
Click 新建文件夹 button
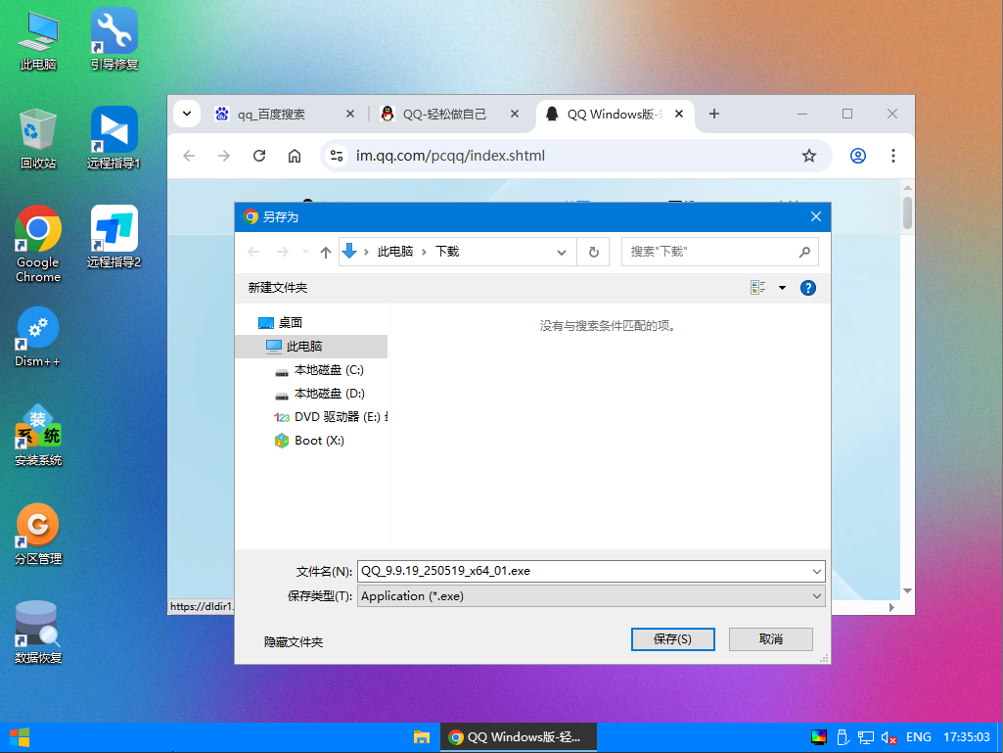click(278, 288)
